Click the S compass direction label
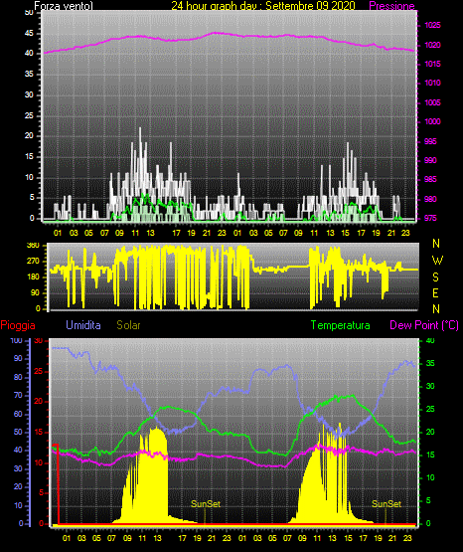463x552 pixels. pyautogui.click(x=435, y=277)
